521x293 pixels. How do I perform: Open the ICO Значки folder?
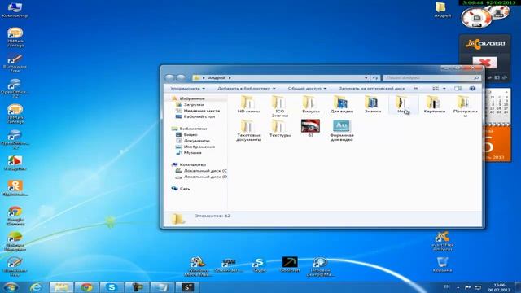279,106
